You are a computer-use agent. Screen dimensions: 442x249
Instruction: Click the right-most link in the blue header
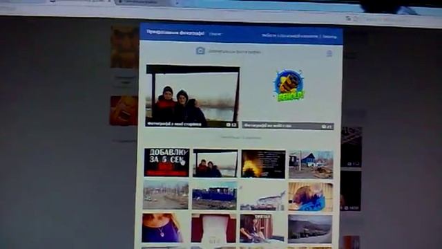[x=329, y=37]
